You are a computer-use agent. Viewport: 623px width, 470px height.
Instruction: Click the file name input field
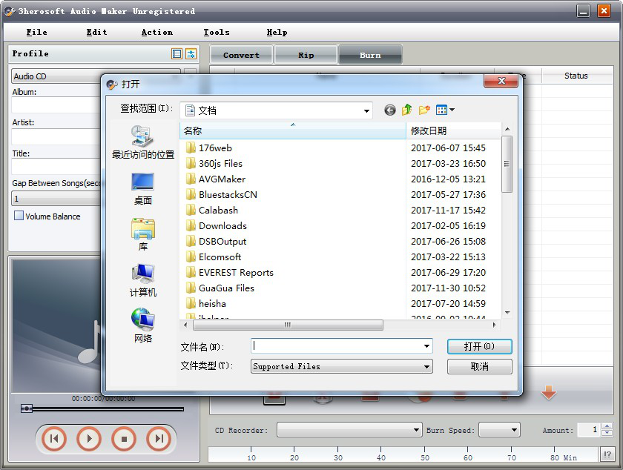click(x=337, y=346)
